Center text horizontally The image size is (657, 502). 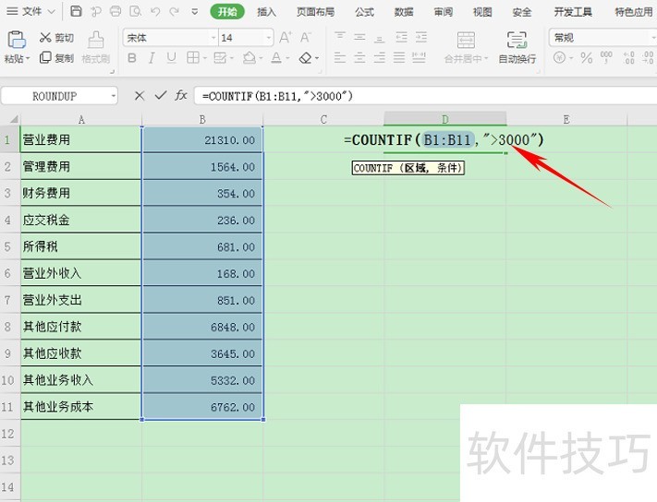click(359, 58)
